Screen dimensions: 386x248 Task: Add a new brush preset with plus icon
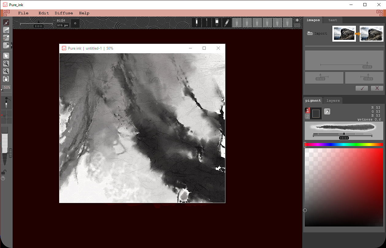click(297, 20)
